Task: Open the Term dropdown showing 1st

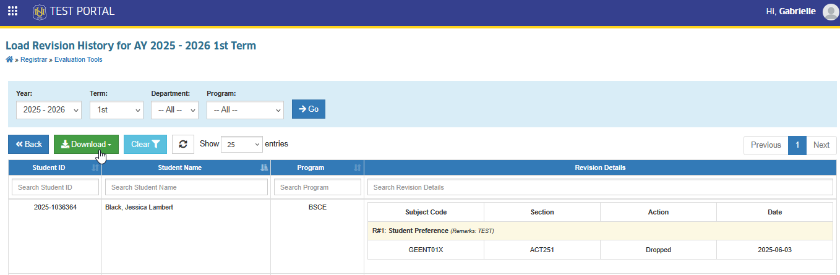Action: [x=116, y=109]
